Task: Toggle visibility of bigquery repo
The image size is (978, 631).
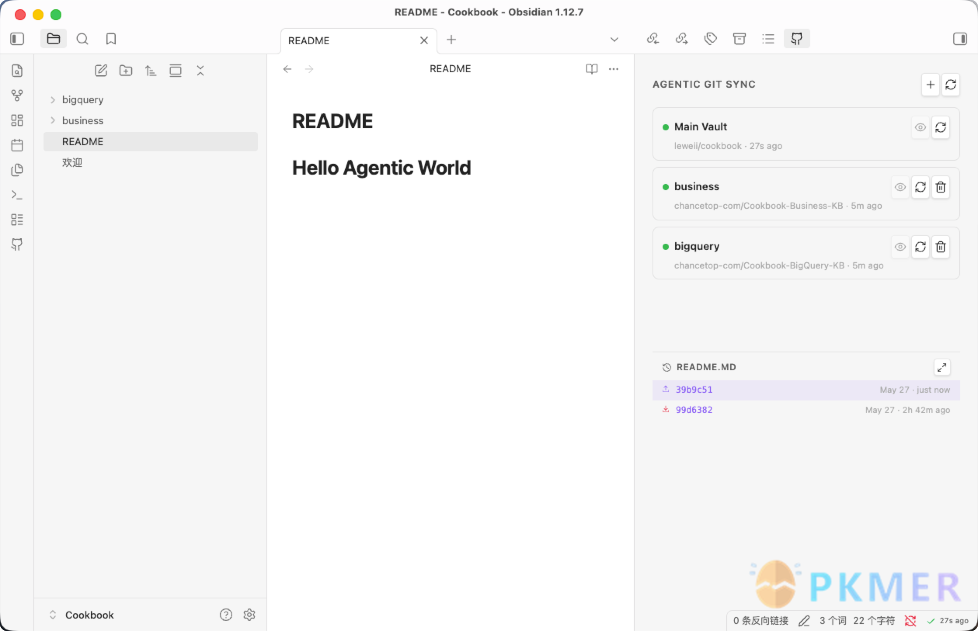Action: tap(900, 247)
